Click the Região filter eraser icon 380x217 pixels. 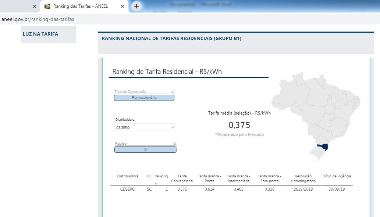tap(175, 144)
